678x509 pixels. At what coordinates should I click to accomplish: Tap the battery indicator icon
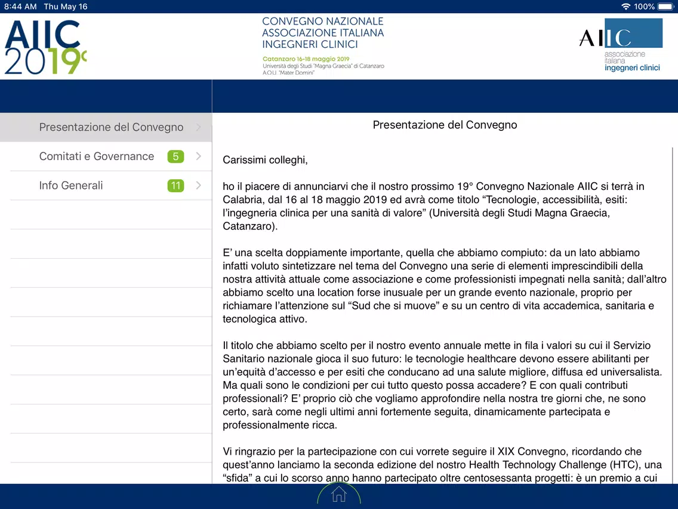coord(665,7)
